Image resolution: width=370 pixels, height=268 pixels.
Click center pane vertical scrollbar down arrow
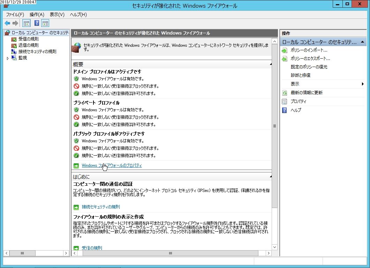[x=275, y=247]
